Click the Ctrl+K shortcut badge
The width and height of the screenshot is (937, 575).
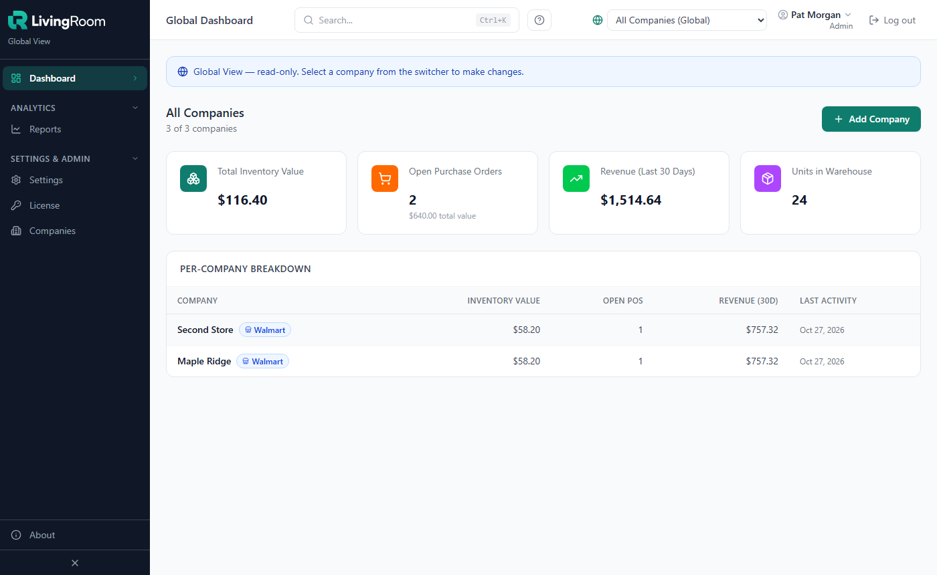(493, 20)
